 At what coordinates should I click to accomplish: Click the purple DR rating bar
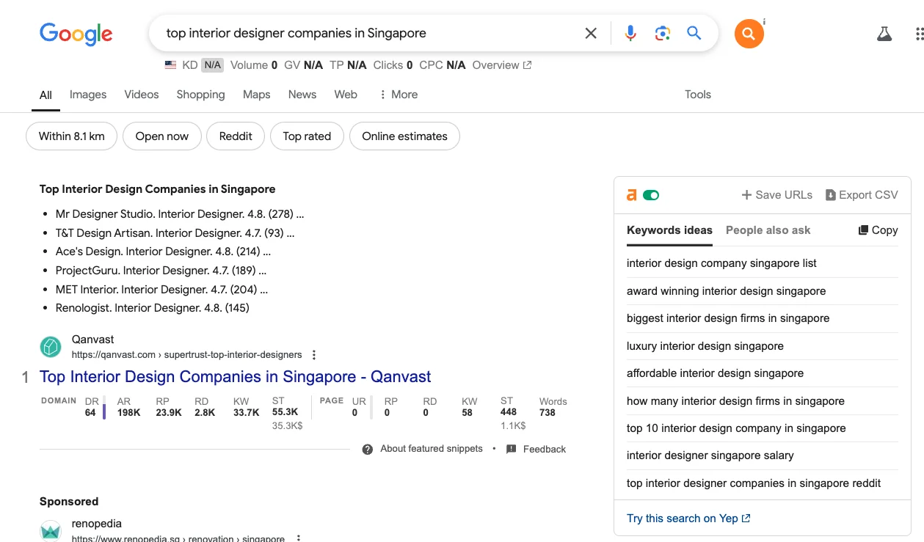[104, 411]
